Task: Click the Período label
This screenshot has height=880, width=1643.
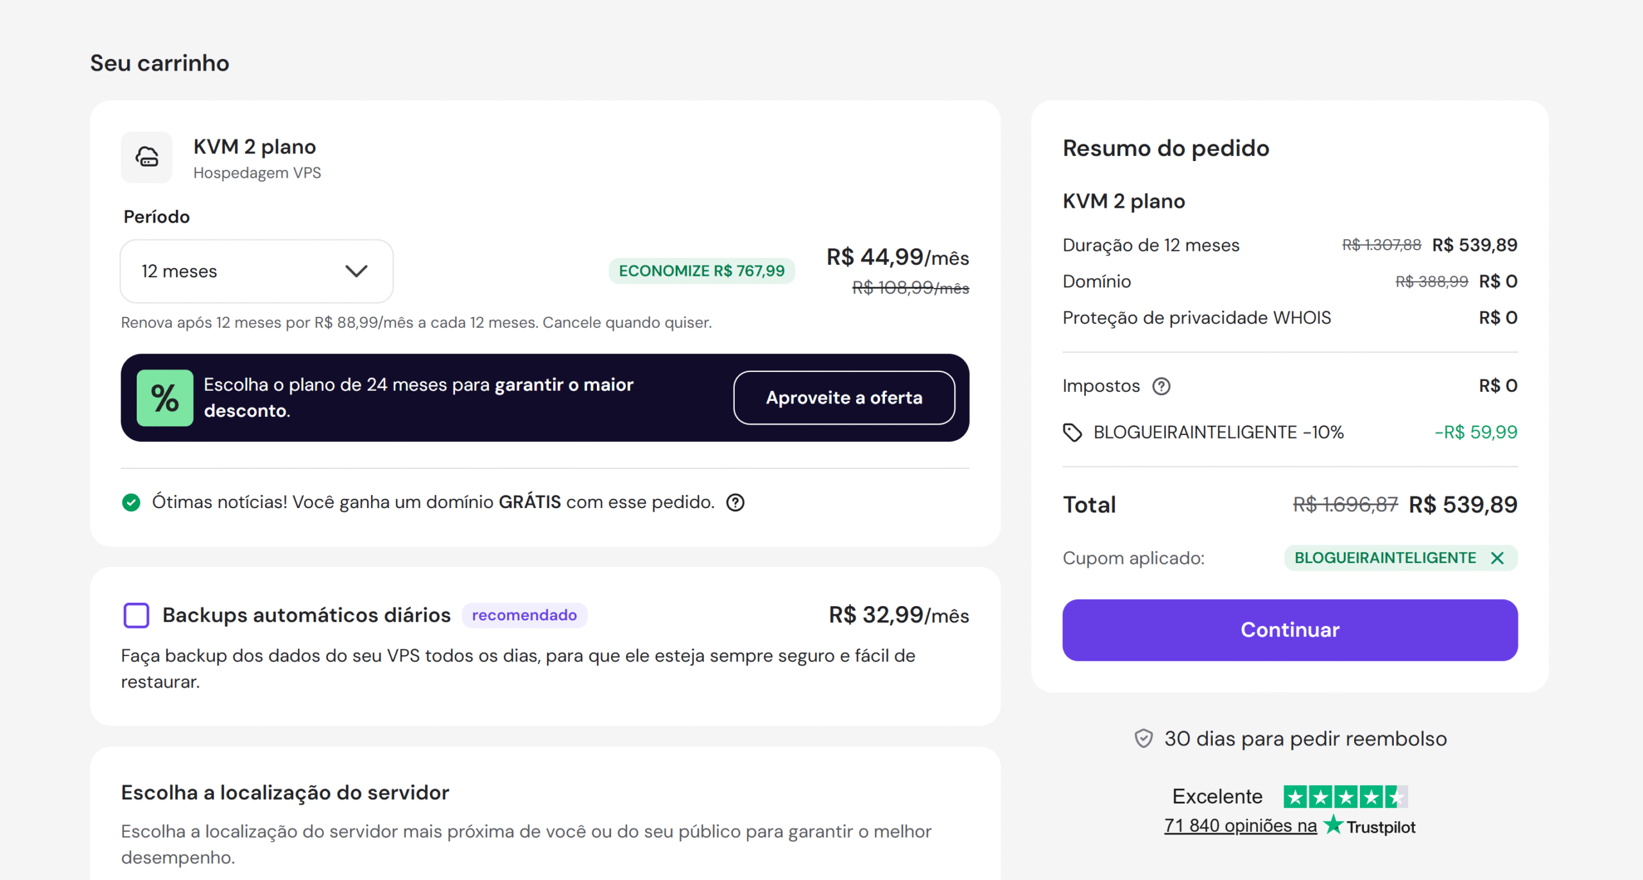Action: 157,217
